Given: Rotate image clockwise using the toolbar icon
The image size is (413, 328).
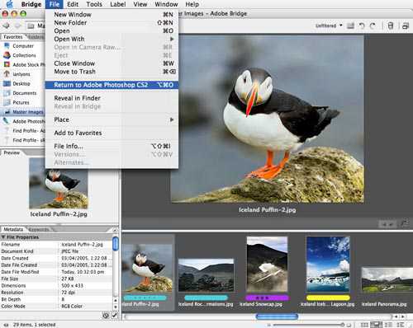Looking at the screenshot, I should coord(373,26).
